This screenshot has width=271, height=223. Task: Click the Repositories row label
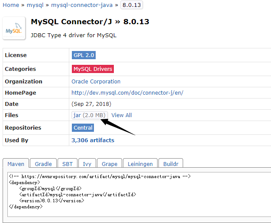point(23,128)
